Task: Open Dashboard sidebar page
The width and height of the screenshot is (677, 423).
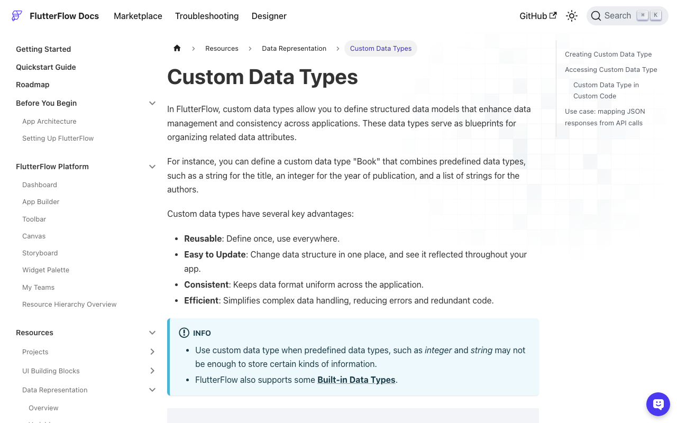Action: click(x=40, y=185)
